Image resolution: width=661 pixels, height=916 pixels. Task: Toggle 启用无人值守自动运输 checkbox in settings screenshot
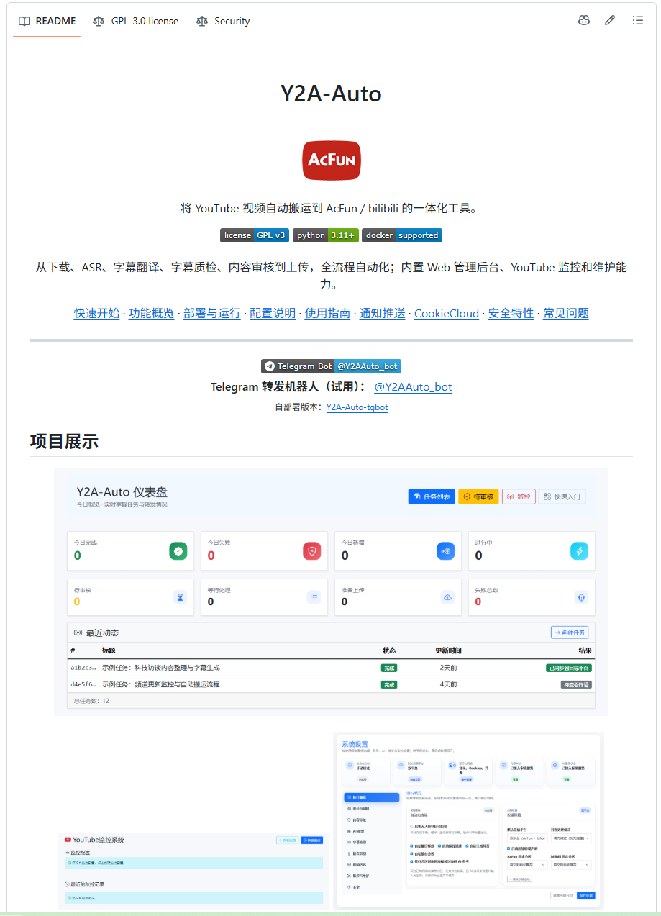pyautogui.click(x=411, y=826)
